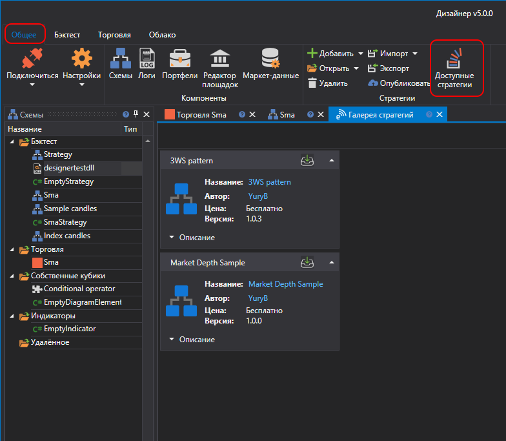Viewport: 506px width, 441px height.
Task: Select Conditional operator tree item
Action: (79, 289)
